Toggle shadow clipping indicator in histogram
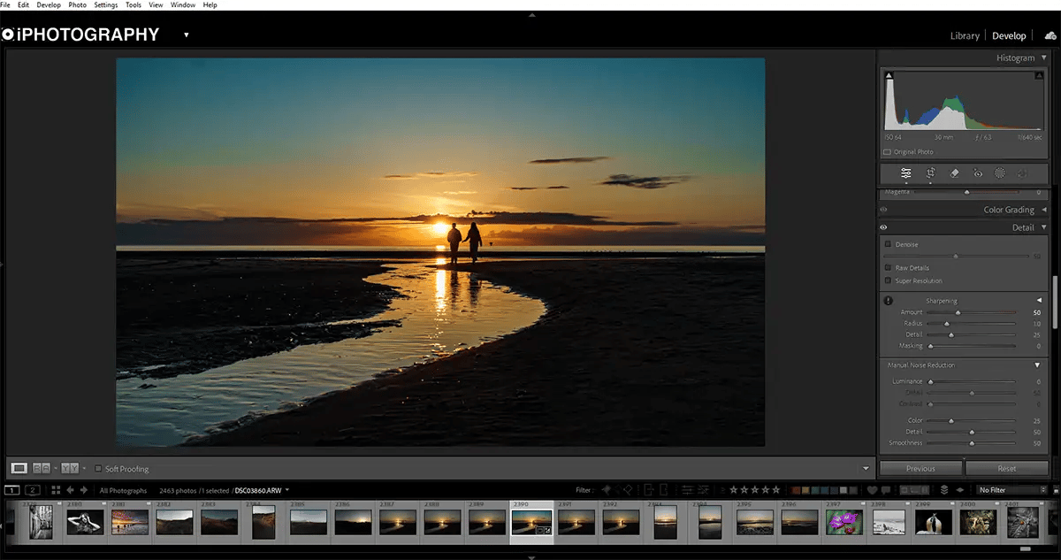This screenshot has height=560, width=1061. pos(889,76)
